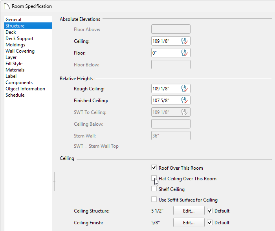Image resolution: width=275 pixels, height=231 pixels.
Task: Switch to Deck Support panel
Action: [28, 38]
